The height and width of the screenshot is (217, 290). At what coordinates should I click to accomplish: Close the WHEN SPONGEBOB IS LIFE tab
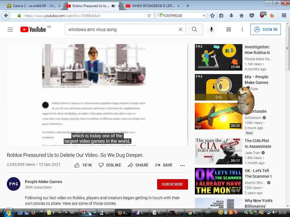(178, 6)
